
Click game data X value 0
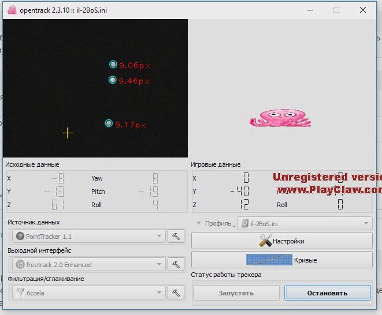pos(246,178)
